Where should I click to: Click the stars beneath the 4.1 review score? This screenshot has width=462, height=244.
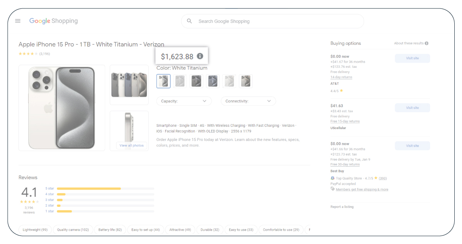tap(30, 201)
